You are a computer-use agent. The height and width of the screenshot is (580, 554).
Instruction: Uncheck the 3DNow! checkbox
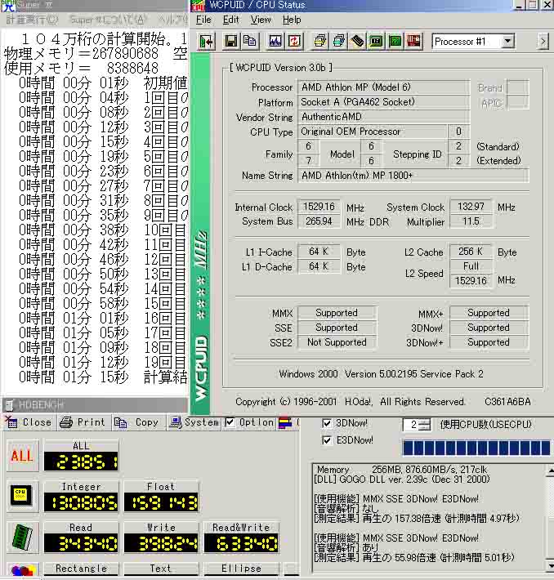point(327,423)
